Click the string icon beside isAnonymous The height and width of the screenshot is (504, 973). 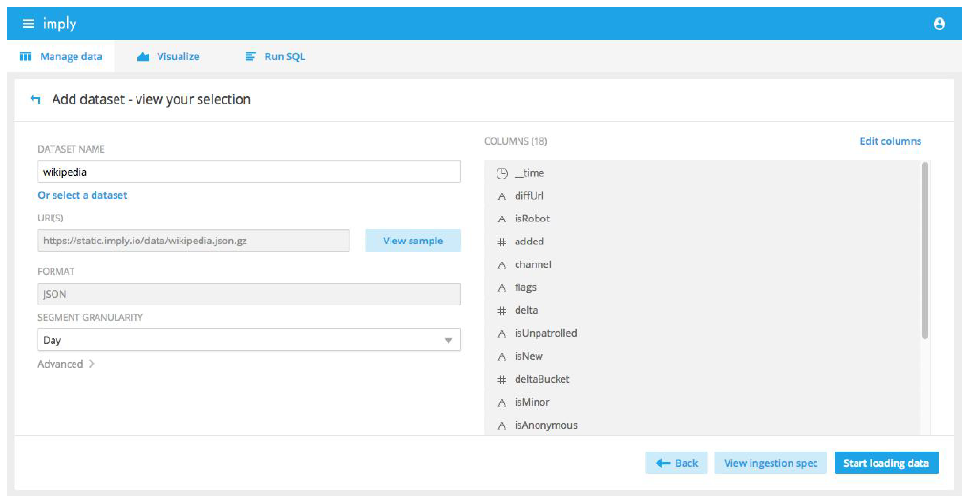click(x=502, y=425)
